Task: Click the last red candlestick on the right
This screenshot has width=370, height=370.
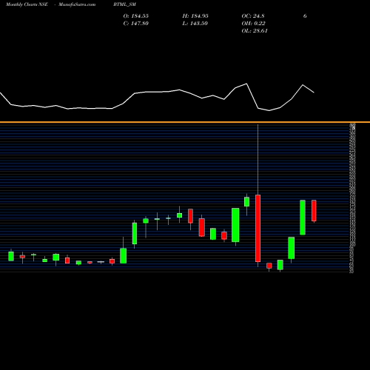Action: 314,210
